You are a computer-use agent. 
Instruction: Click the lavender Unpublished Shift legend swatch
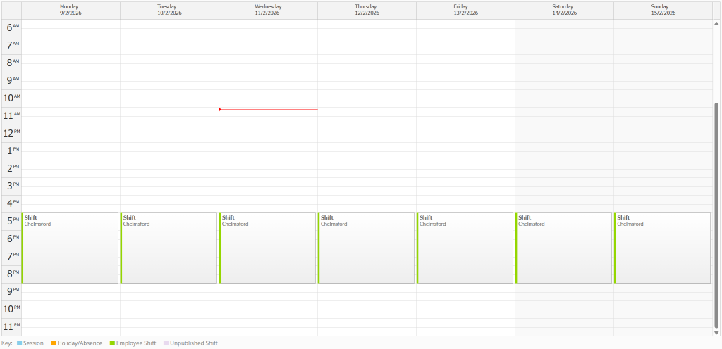(166, 343)
